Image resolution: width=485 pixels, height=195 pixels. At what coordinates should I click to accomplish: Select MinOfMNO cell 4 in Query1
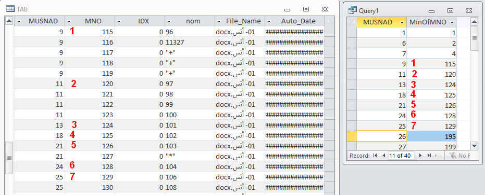click(431, 53)
